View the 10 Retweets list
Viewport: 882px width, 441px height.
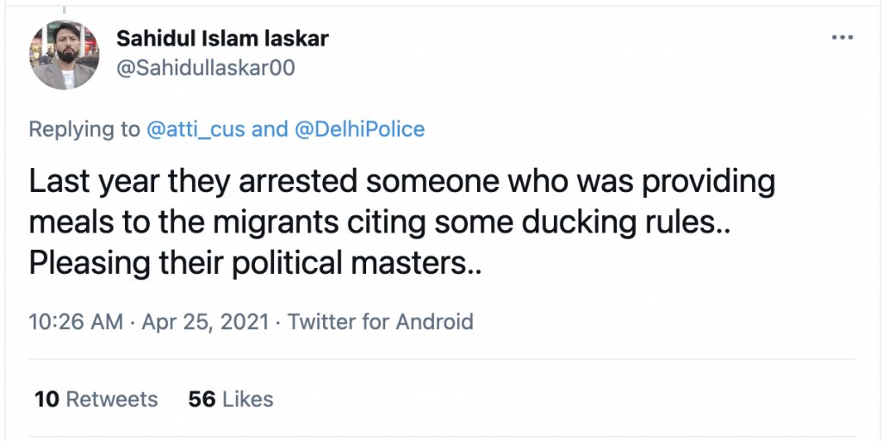(96, 400)
